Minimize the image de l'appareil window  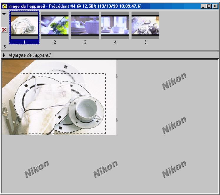tap(203, 6)
